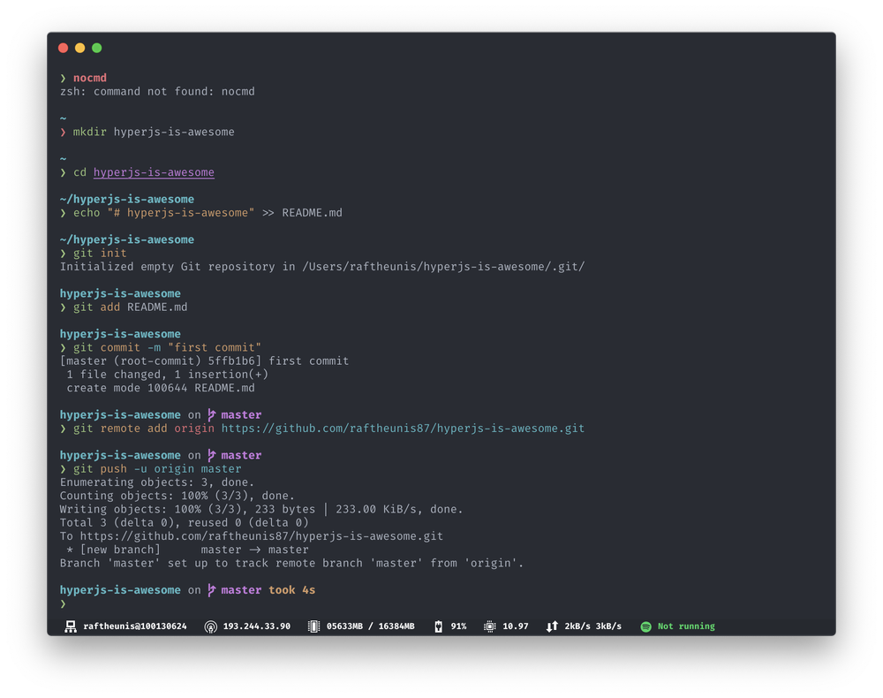
Task: Click the network speed arrows icon
Action: (x=549, y=626)
